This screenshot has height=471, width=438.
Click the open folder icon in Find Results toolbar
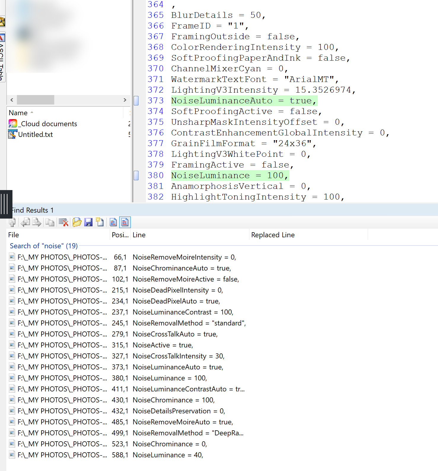(77, 222)
